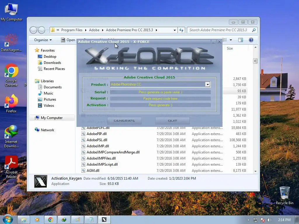Expand the arrow after Program Files breadcrumb
299x224 pixels.
click(x=86, y=30)
